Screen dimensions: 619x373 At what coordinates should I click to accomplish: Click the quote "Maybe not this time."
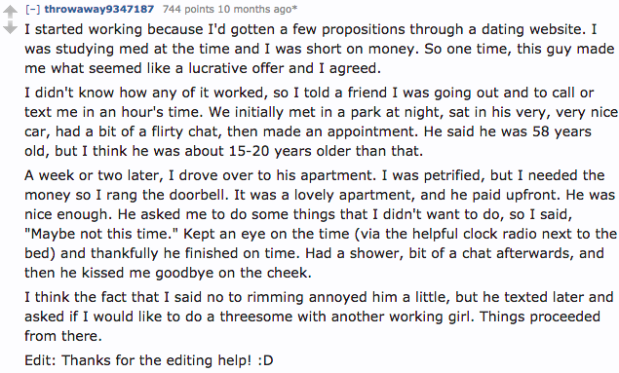click(x=101, y=234)
